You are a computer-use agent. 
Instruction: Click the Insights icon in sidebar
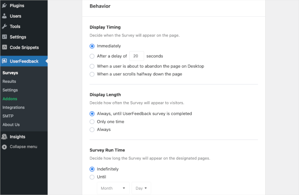coord(4,137)
